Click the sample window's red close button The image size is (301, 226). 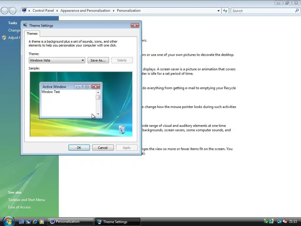96,87
